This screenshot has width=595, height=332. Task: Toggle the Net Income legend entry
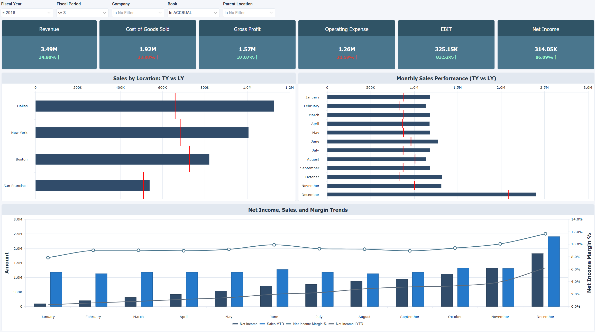point(248,324)
